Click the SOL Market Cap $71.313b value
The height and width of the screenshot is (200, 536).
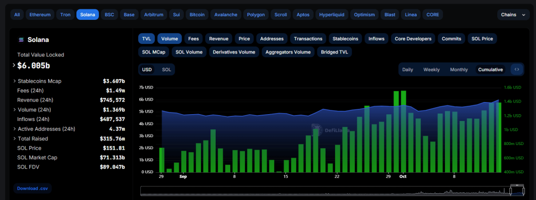112,158
